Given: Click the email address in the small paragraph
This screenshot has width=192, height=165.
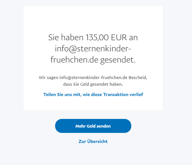Looking at the screenshot, I should pos(93,78).
